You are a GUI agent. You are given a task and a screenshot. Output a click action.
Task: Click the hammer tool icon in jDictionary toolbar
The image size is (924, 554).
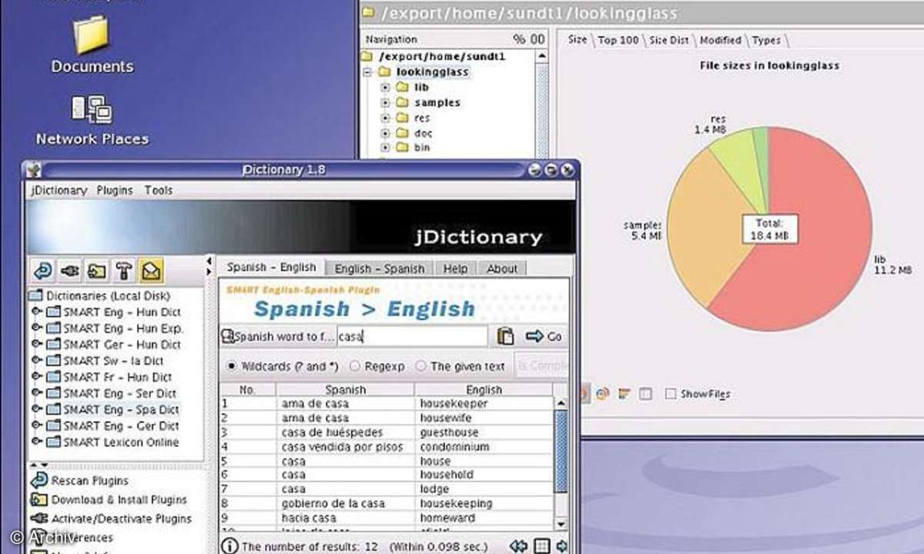pyautogui.click(x=124, y=269)
